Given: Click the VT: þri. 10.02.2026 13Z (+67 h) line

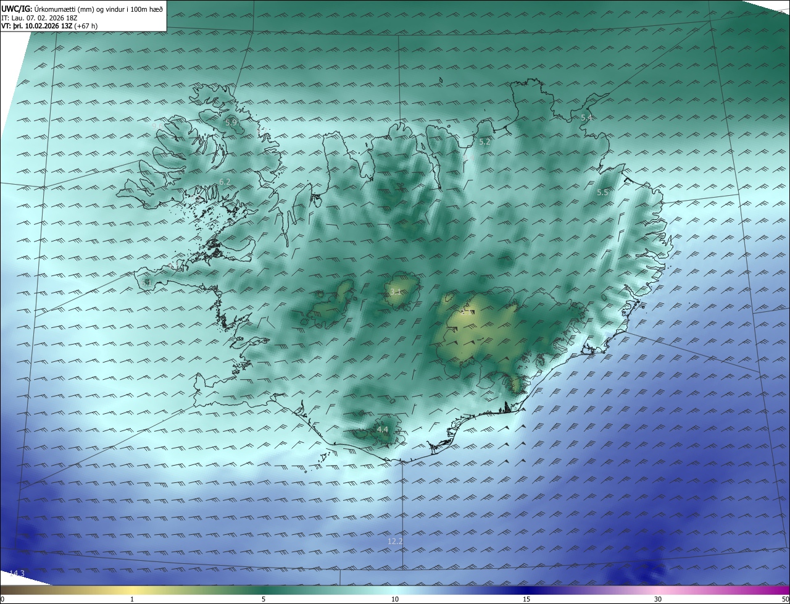Looking at the screenshot, I should coord(49,26).
